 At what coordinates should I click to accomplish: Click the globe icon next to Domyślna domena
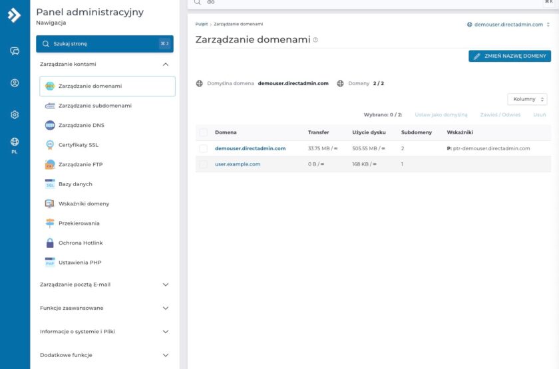click(x=200, y=83)
